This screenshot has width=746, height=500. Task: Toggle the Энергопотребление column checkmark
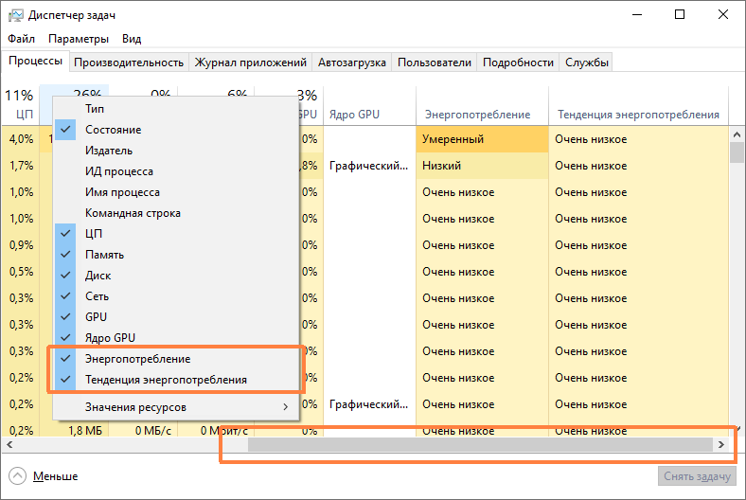(137, 359)
